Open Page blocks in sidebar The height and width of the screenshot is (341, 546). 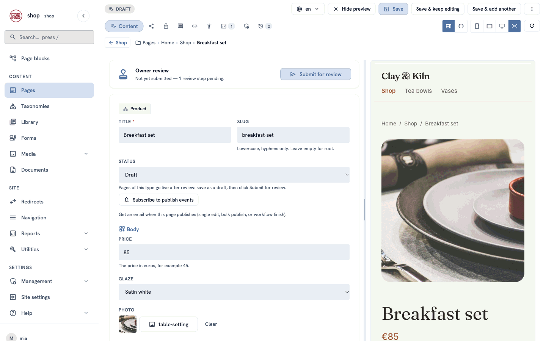pyautogui.click(x=49, y=58)
